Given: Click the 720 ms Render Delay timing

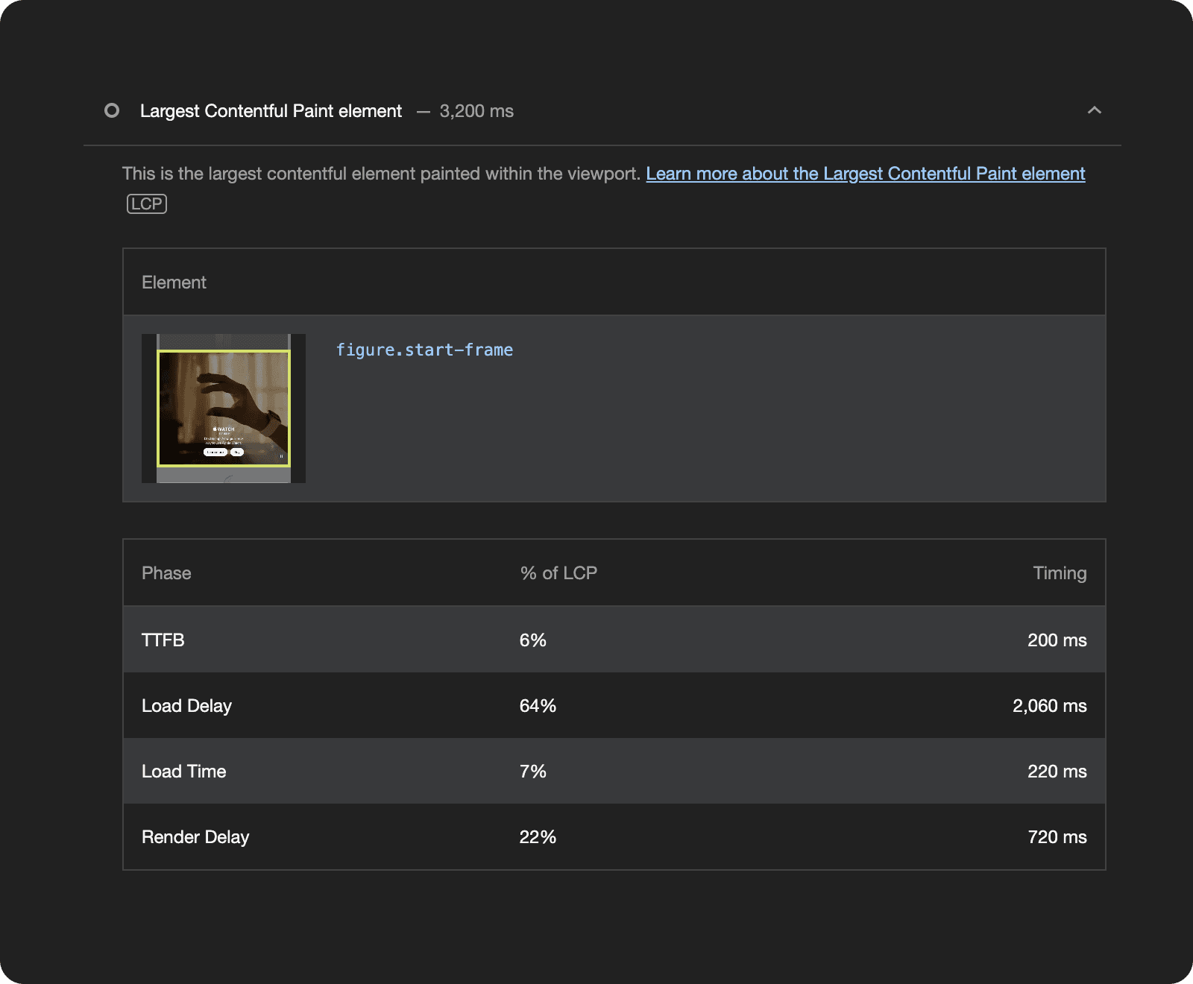Looking at the screenshot, I should coord(1057,837).
